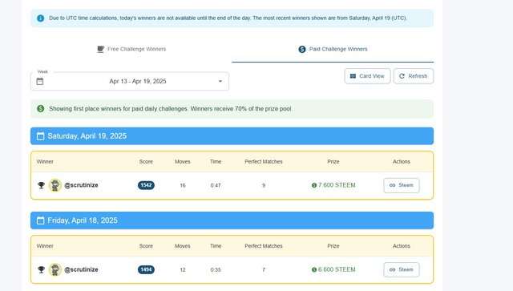
Task: Click trophy icon in Friday winner row
Action: [x=41, y=269]
